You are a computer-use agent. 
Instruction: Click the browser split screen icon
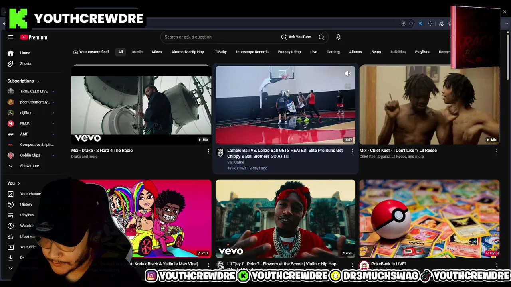(x=403, y=24)
